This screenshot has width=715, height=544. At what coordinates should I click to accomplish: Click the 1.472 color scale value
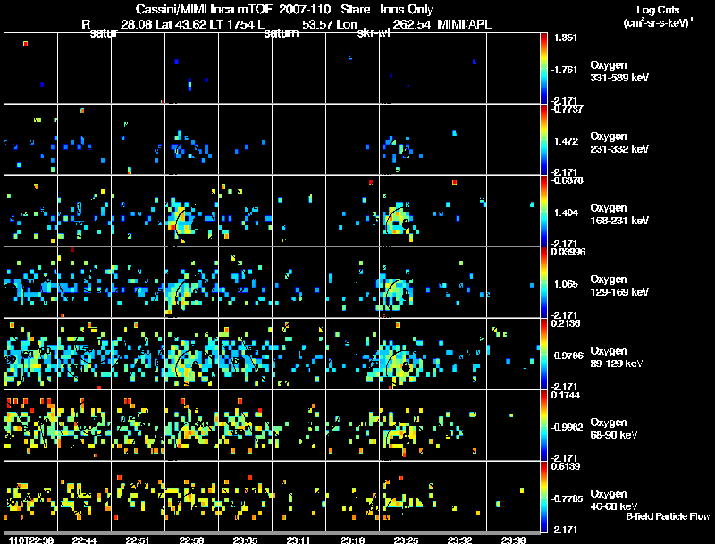[566, 141]
